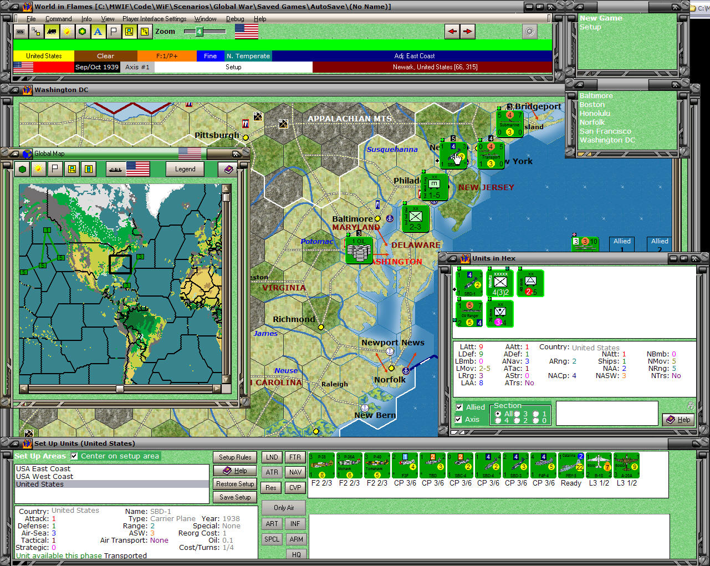Open Player Interface Settings menu
The image size is (710, 566).
point(154,19)
